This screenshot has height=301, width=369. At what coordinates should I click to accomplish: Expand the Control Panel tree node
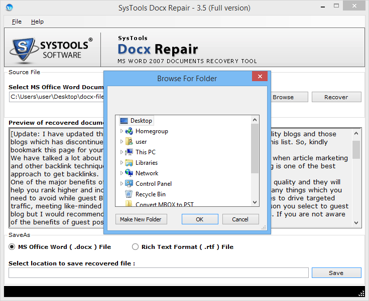coord(121,183)
